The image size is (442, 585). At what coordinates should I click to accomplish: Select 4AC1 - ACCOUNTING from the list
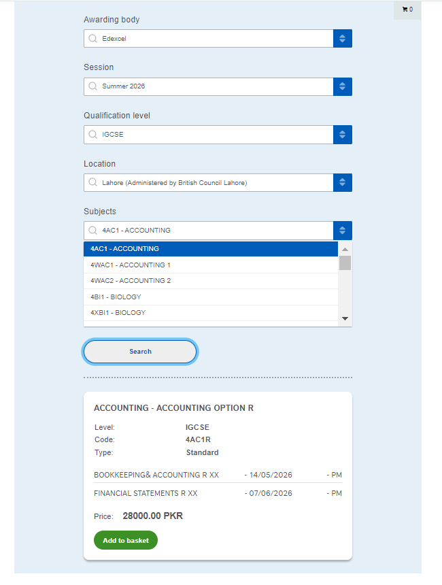pos(210,249)
